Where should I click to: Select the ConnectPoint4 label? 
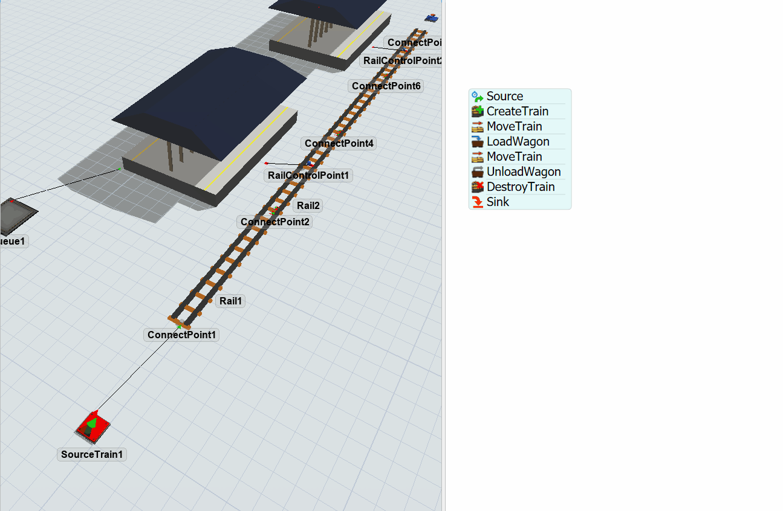click(x=339, y=144)
